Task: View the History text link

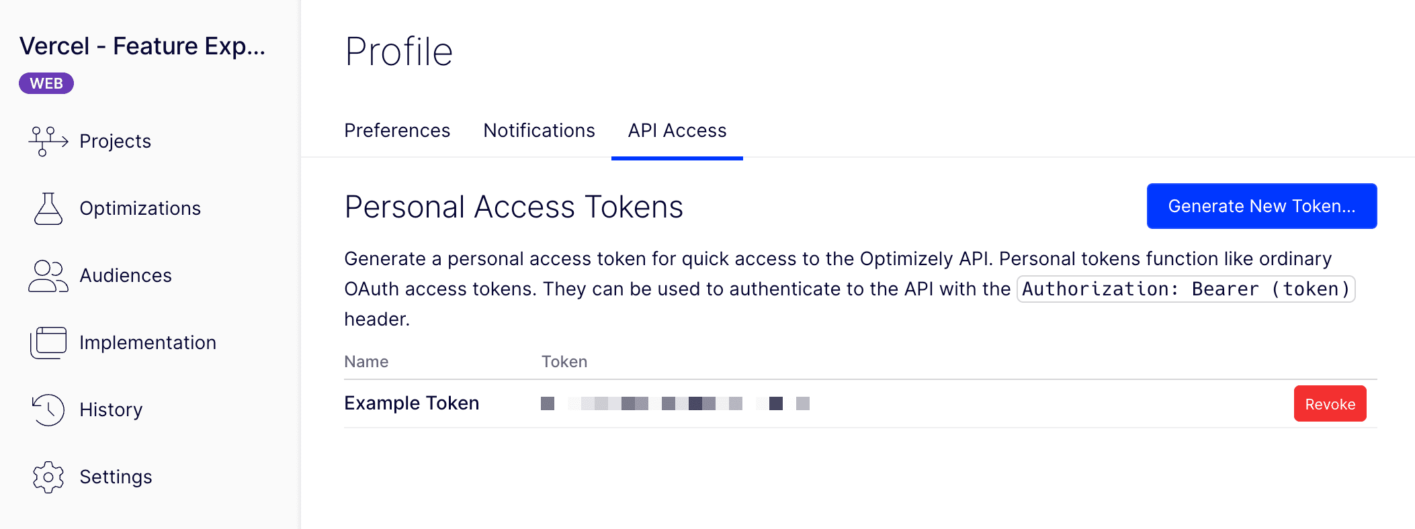Action: point(111,410)
